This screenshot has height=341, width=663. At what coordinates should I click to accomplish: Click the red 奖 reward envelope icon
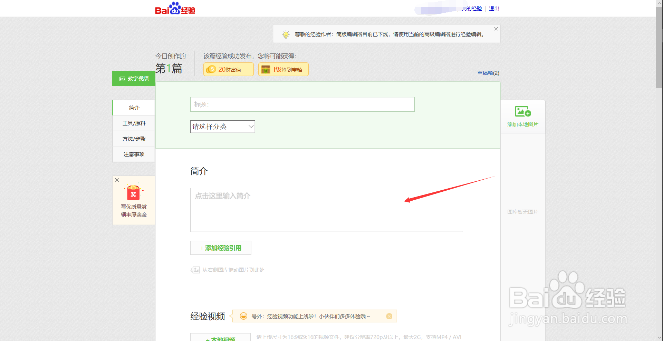tap(133, 192)
